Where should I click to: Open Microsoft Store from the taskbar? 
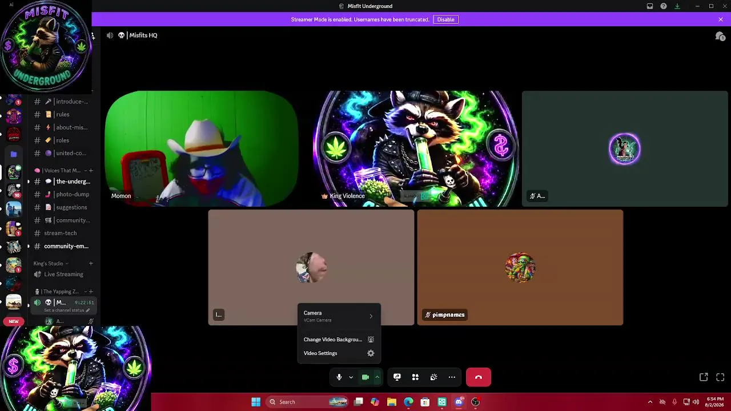click(x=425, y=402)
